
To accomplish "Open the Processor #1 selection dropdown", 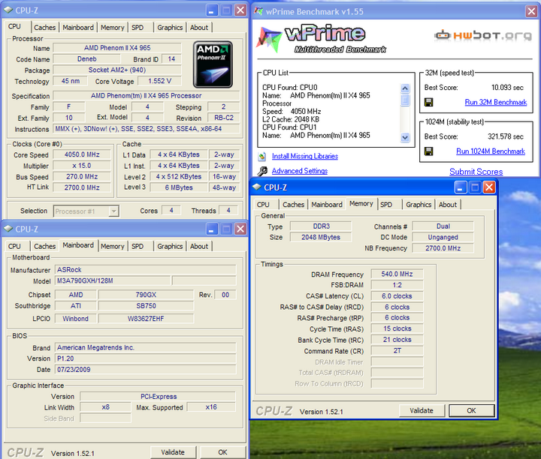I will (x=113, y=211).
